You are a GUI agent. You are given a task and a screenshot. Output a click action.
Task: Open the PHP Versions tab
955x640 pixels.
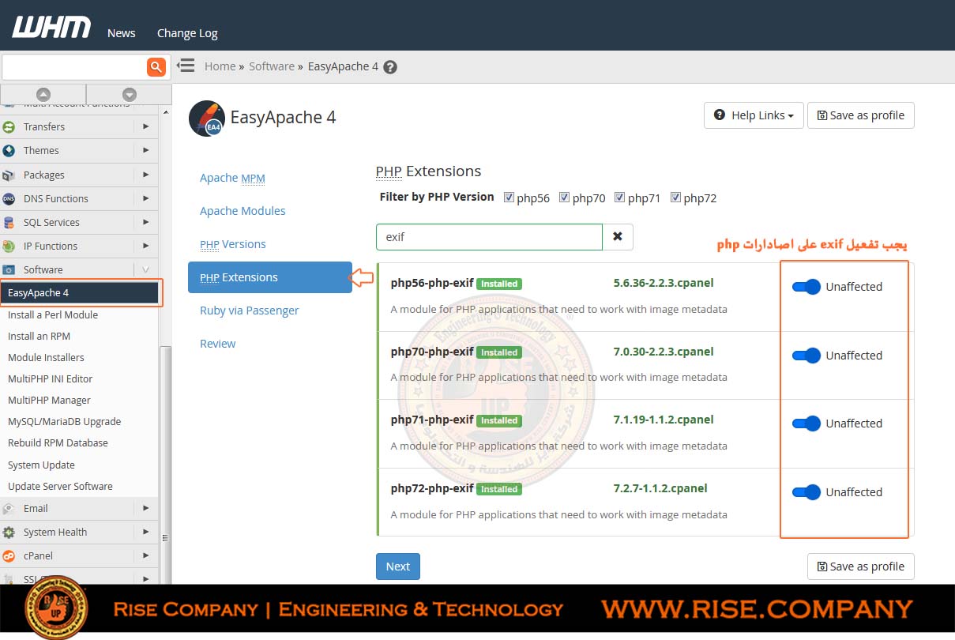233,244
